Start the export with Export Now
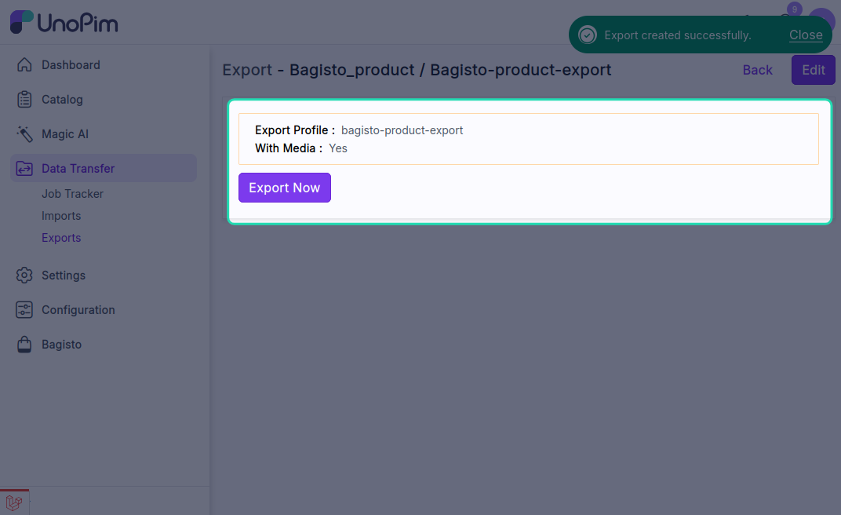This screenshot has width=841, height=515. point(284,188)
